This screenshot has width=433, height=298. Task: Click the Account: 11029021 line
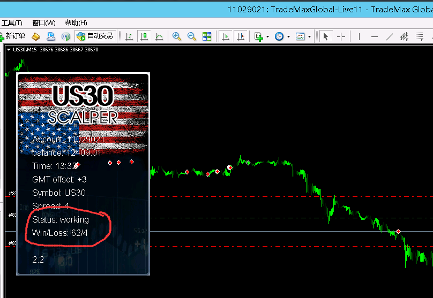tap(68, 139)
